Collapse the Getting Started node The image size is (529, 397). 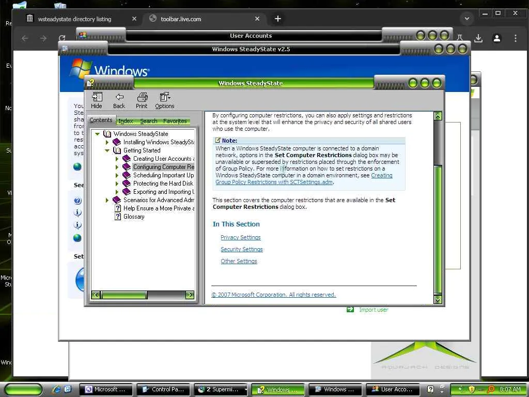pyautogui.click(x=107, y=150)
